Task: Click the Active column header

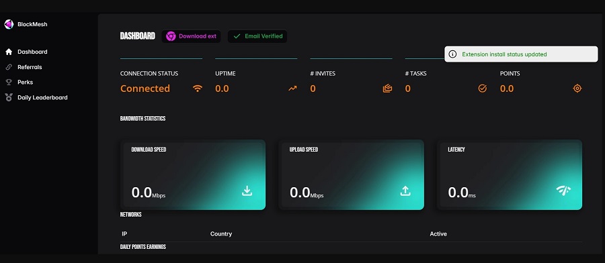Action: [x=438, y=234]
